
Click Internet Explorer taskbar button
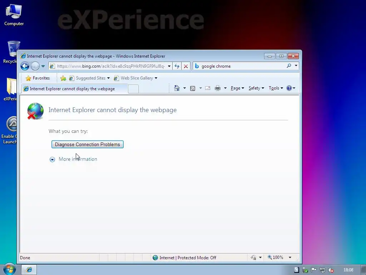tap(29, 270)
